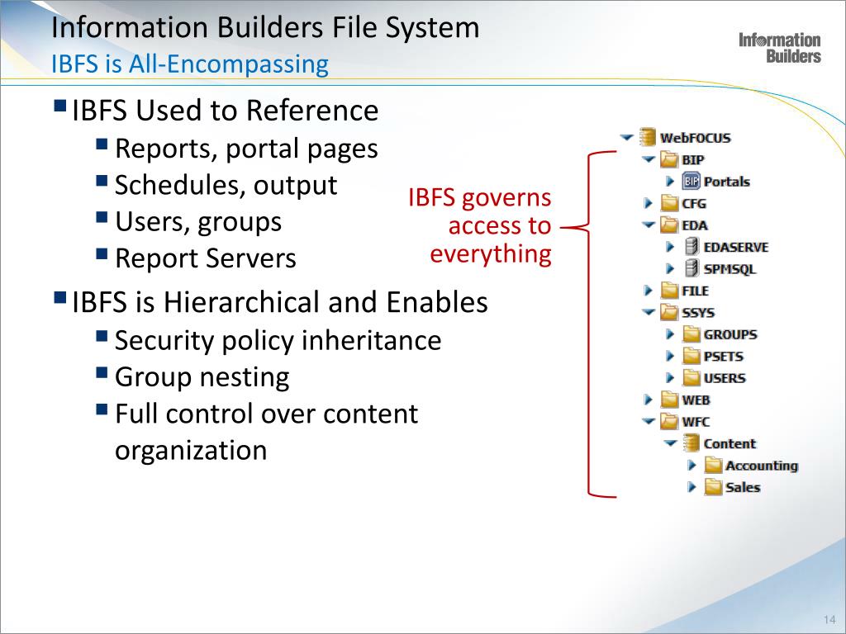Collapse the WFC node arrow
846x634 pixels.
(x=649, y=422)
